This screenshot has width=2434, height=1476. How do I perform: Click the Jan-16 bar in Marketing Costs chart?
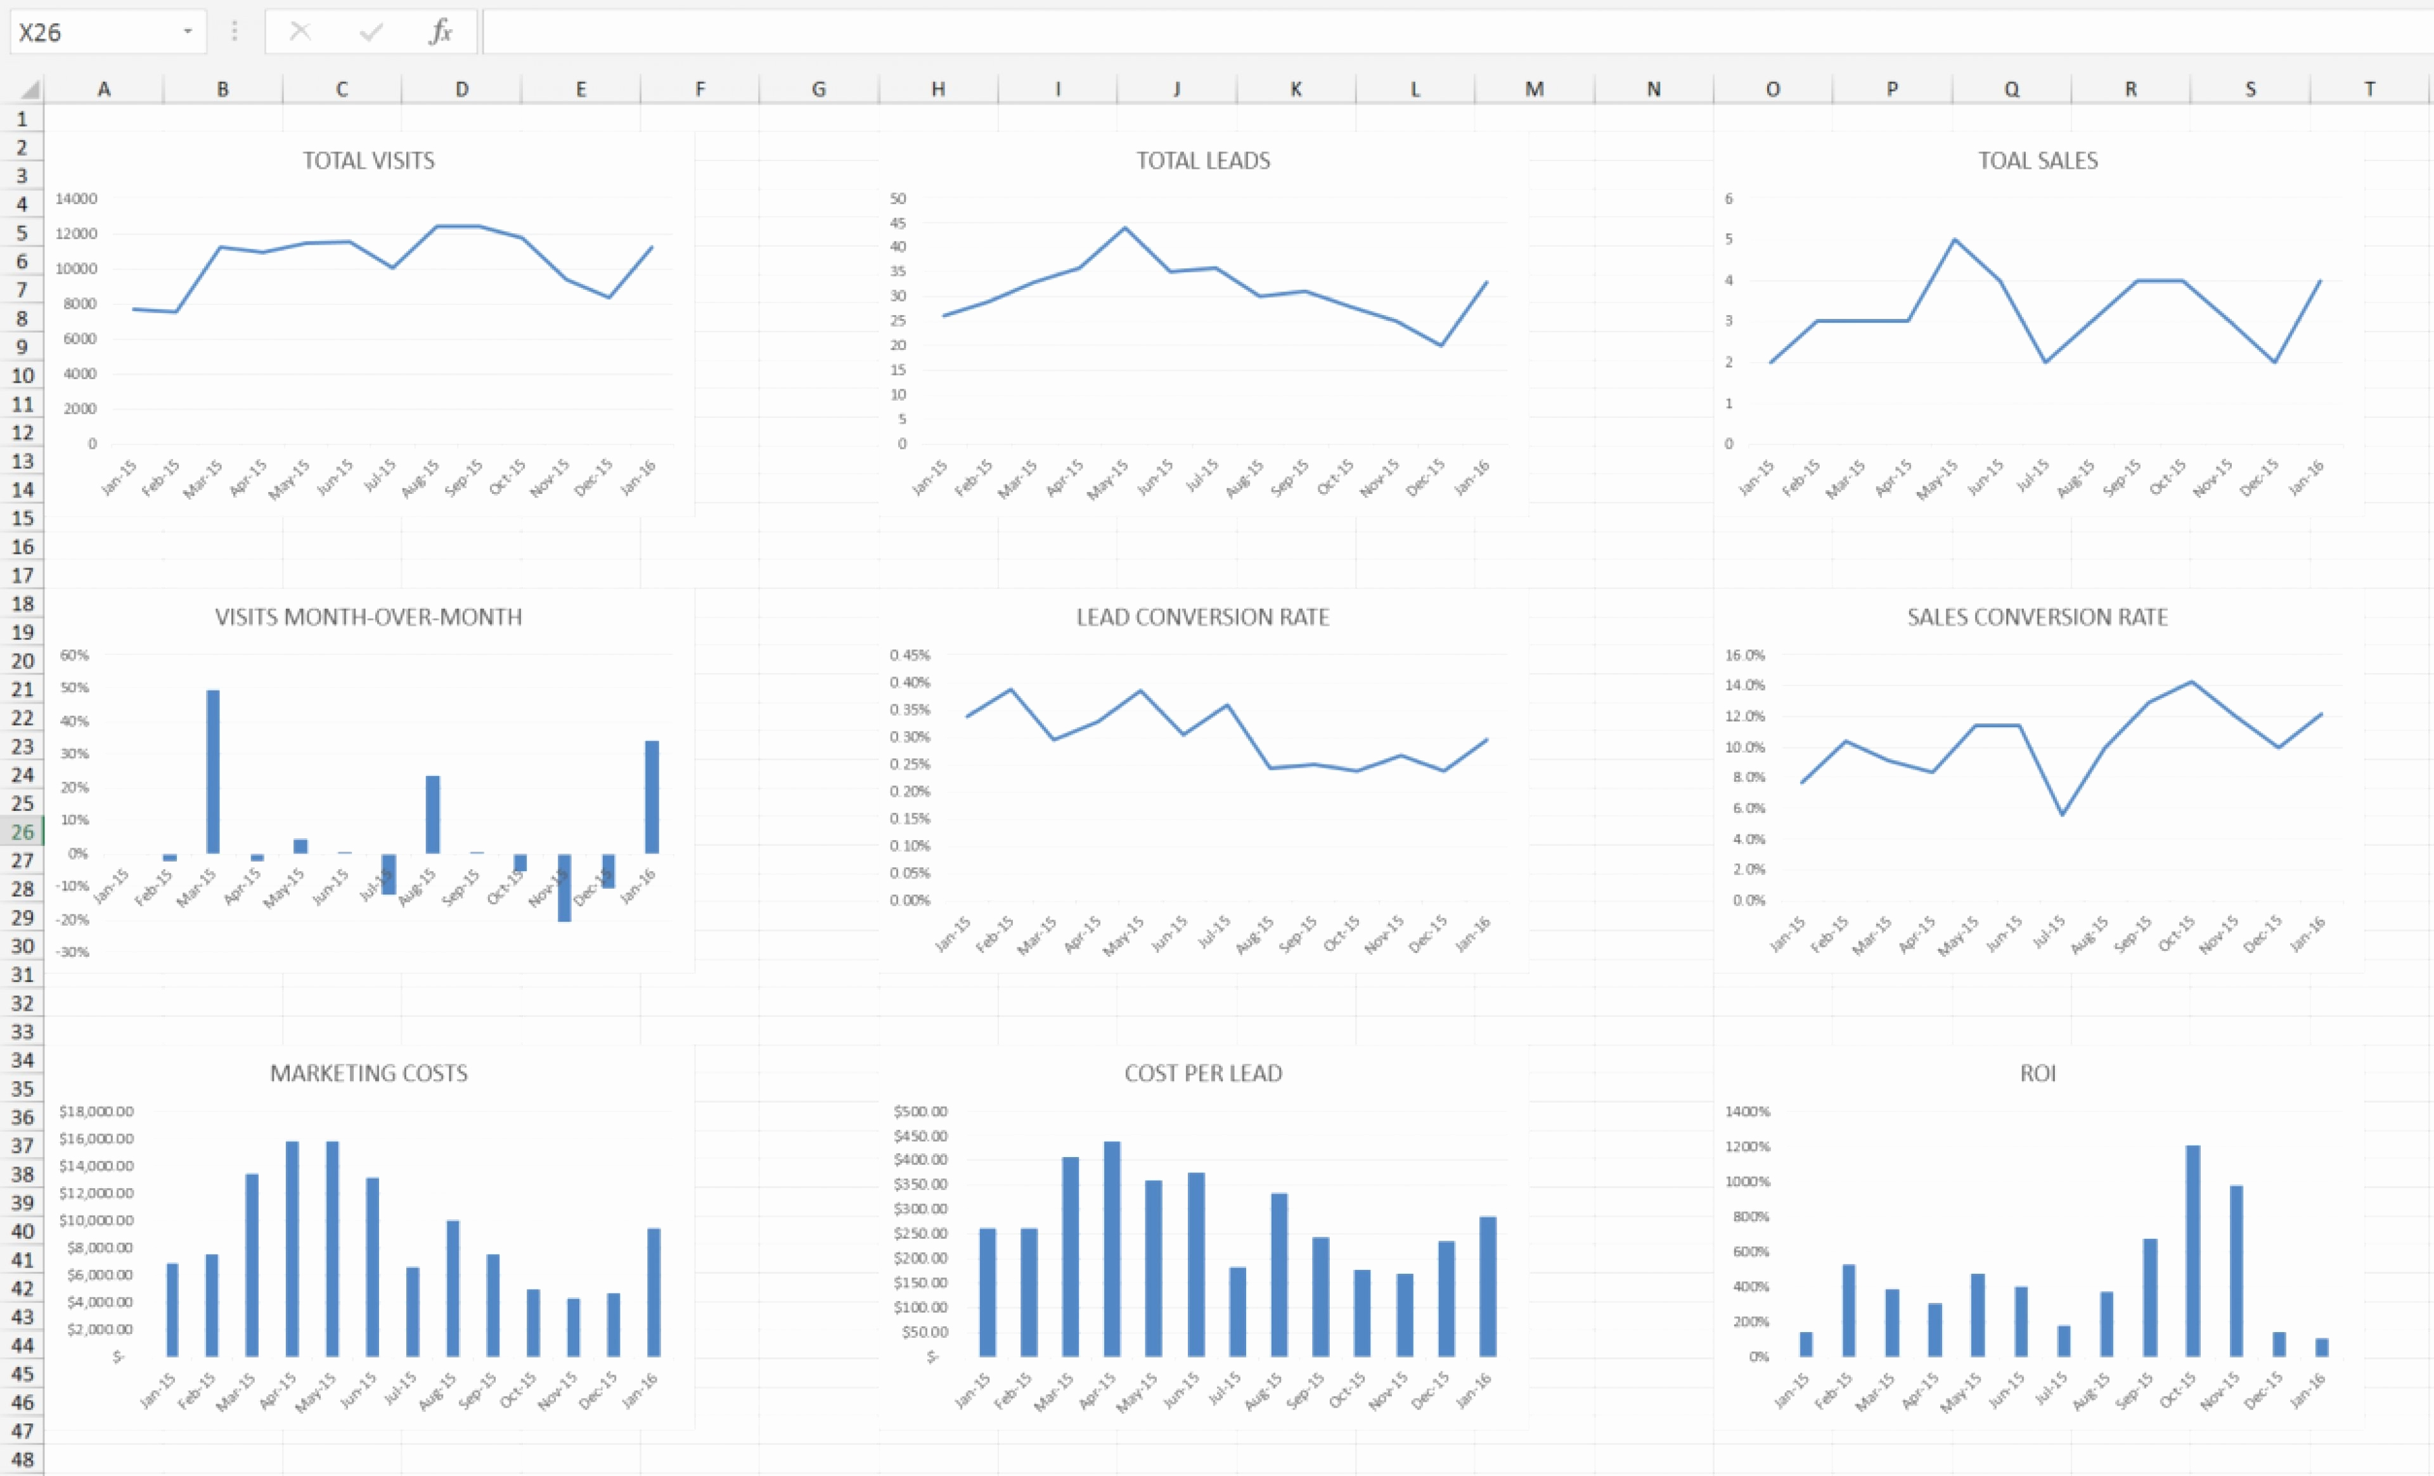654,1292
